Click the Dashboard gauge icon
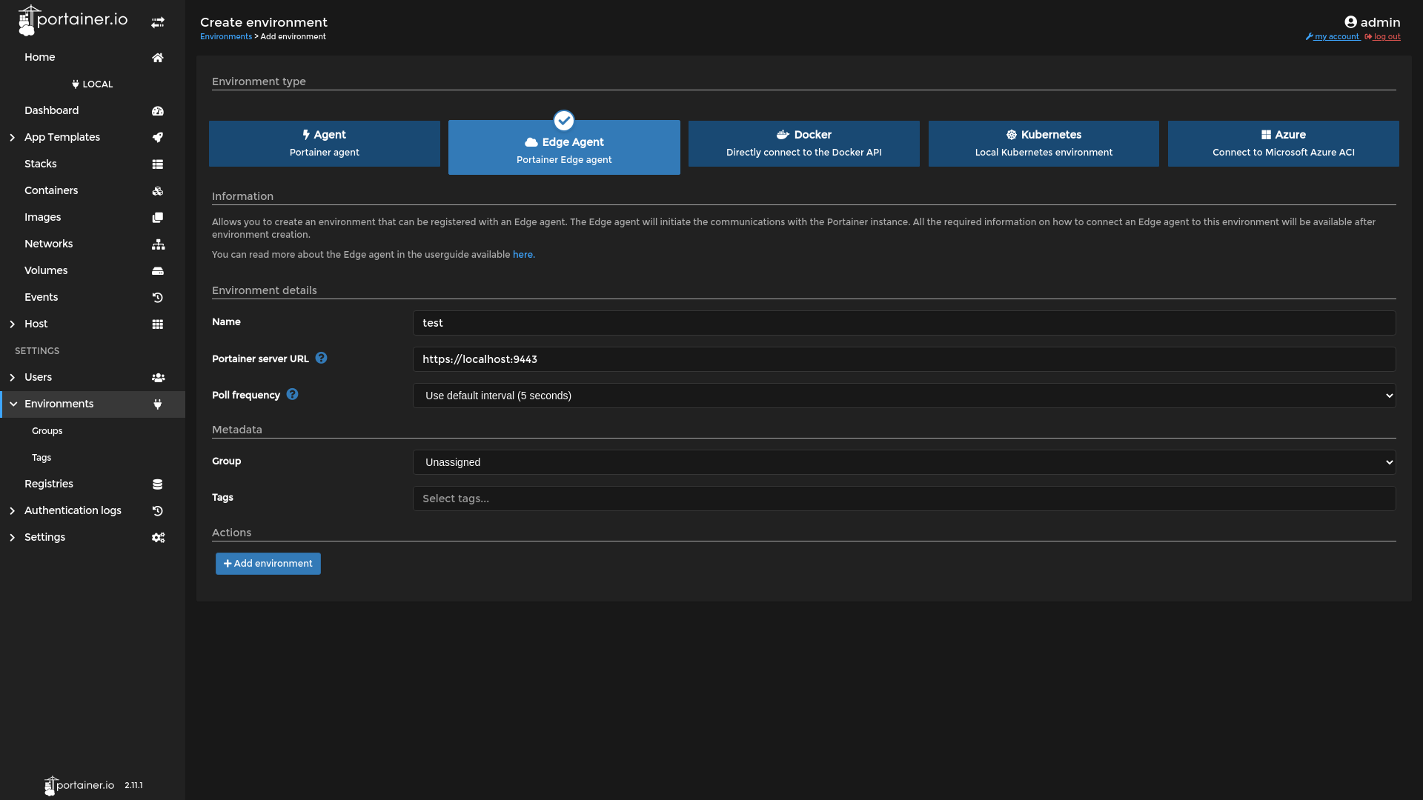This screenshot has width=1423, height=800. click(x=158, y=111)
